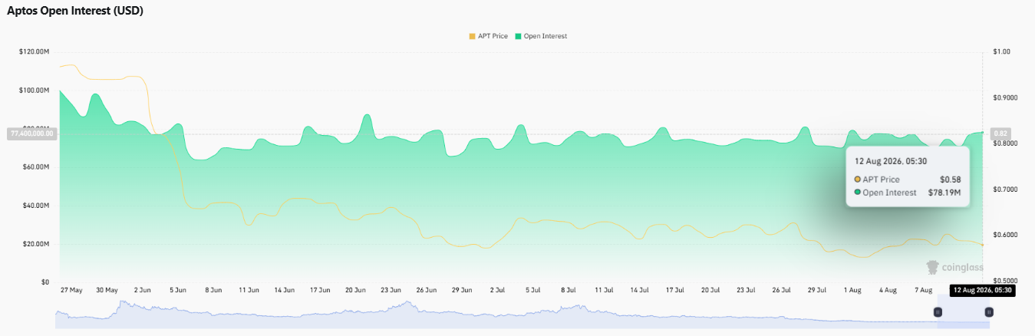Viewport: 1035px width, 336px height.
Task: Click the 20 Jul date label
Action: pyautogui.click(x=710, y=291)
